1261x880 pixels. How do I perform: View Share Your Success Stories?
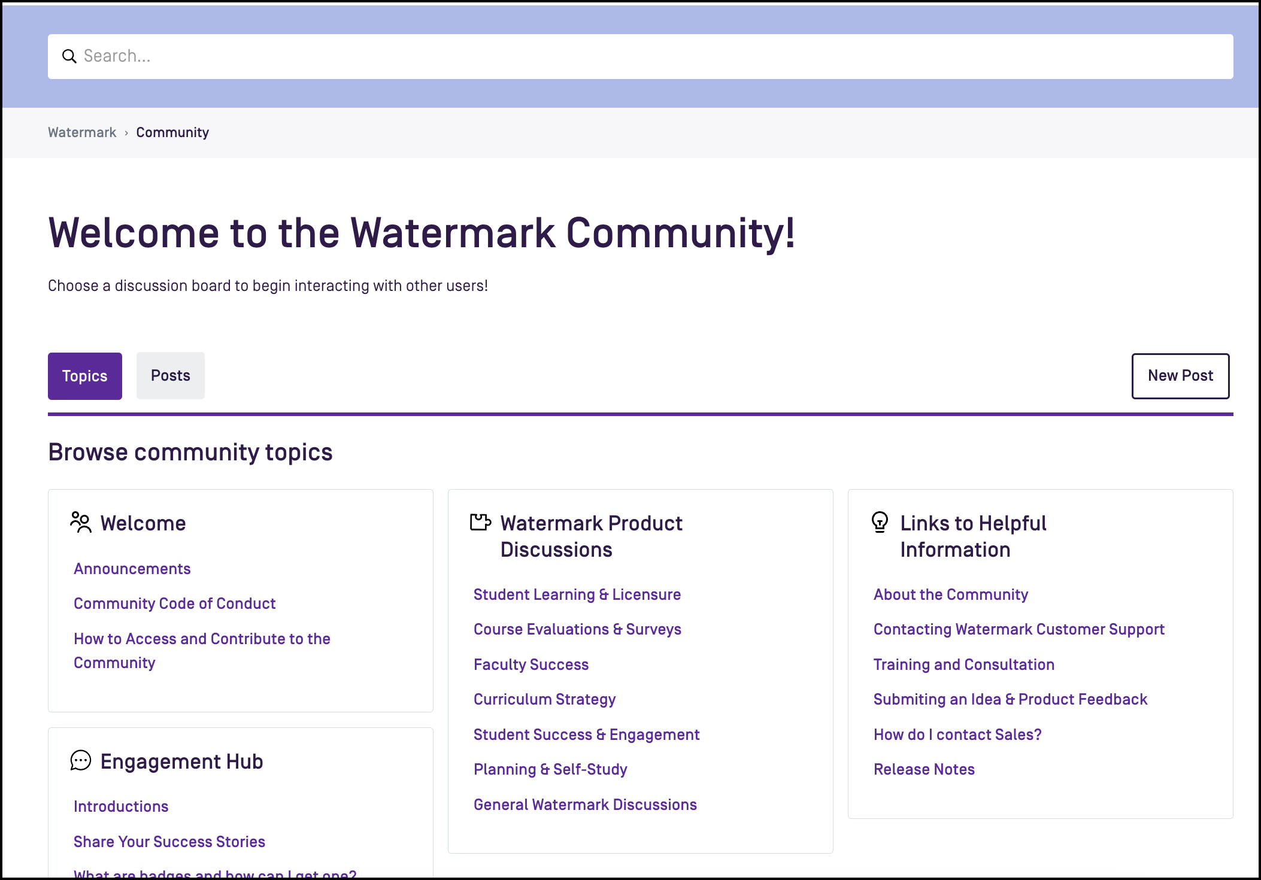[169, 841]
